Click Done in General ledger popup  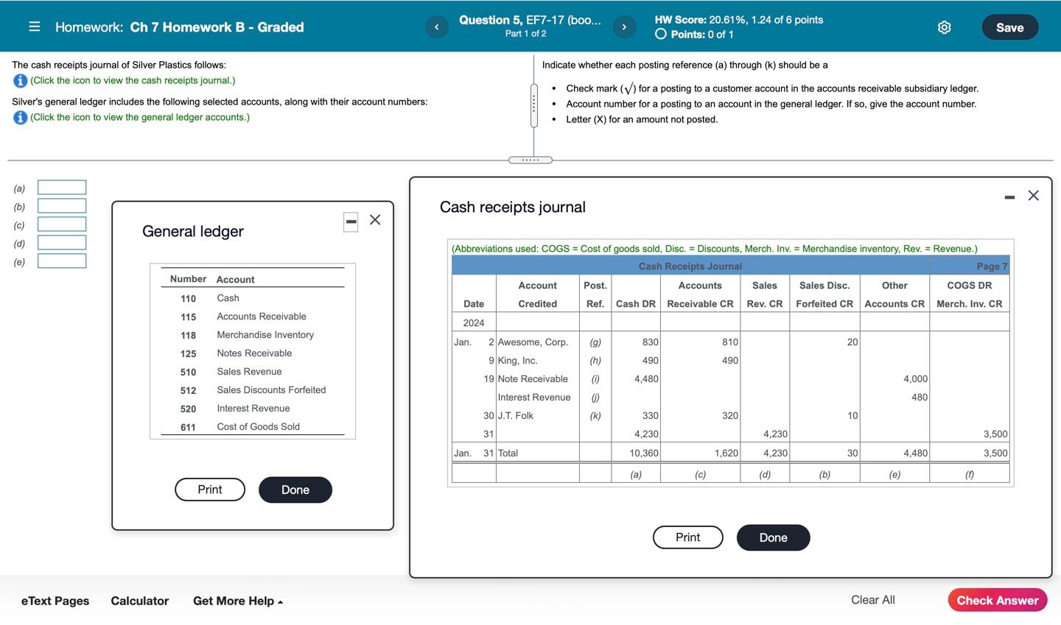coord(295,490)
